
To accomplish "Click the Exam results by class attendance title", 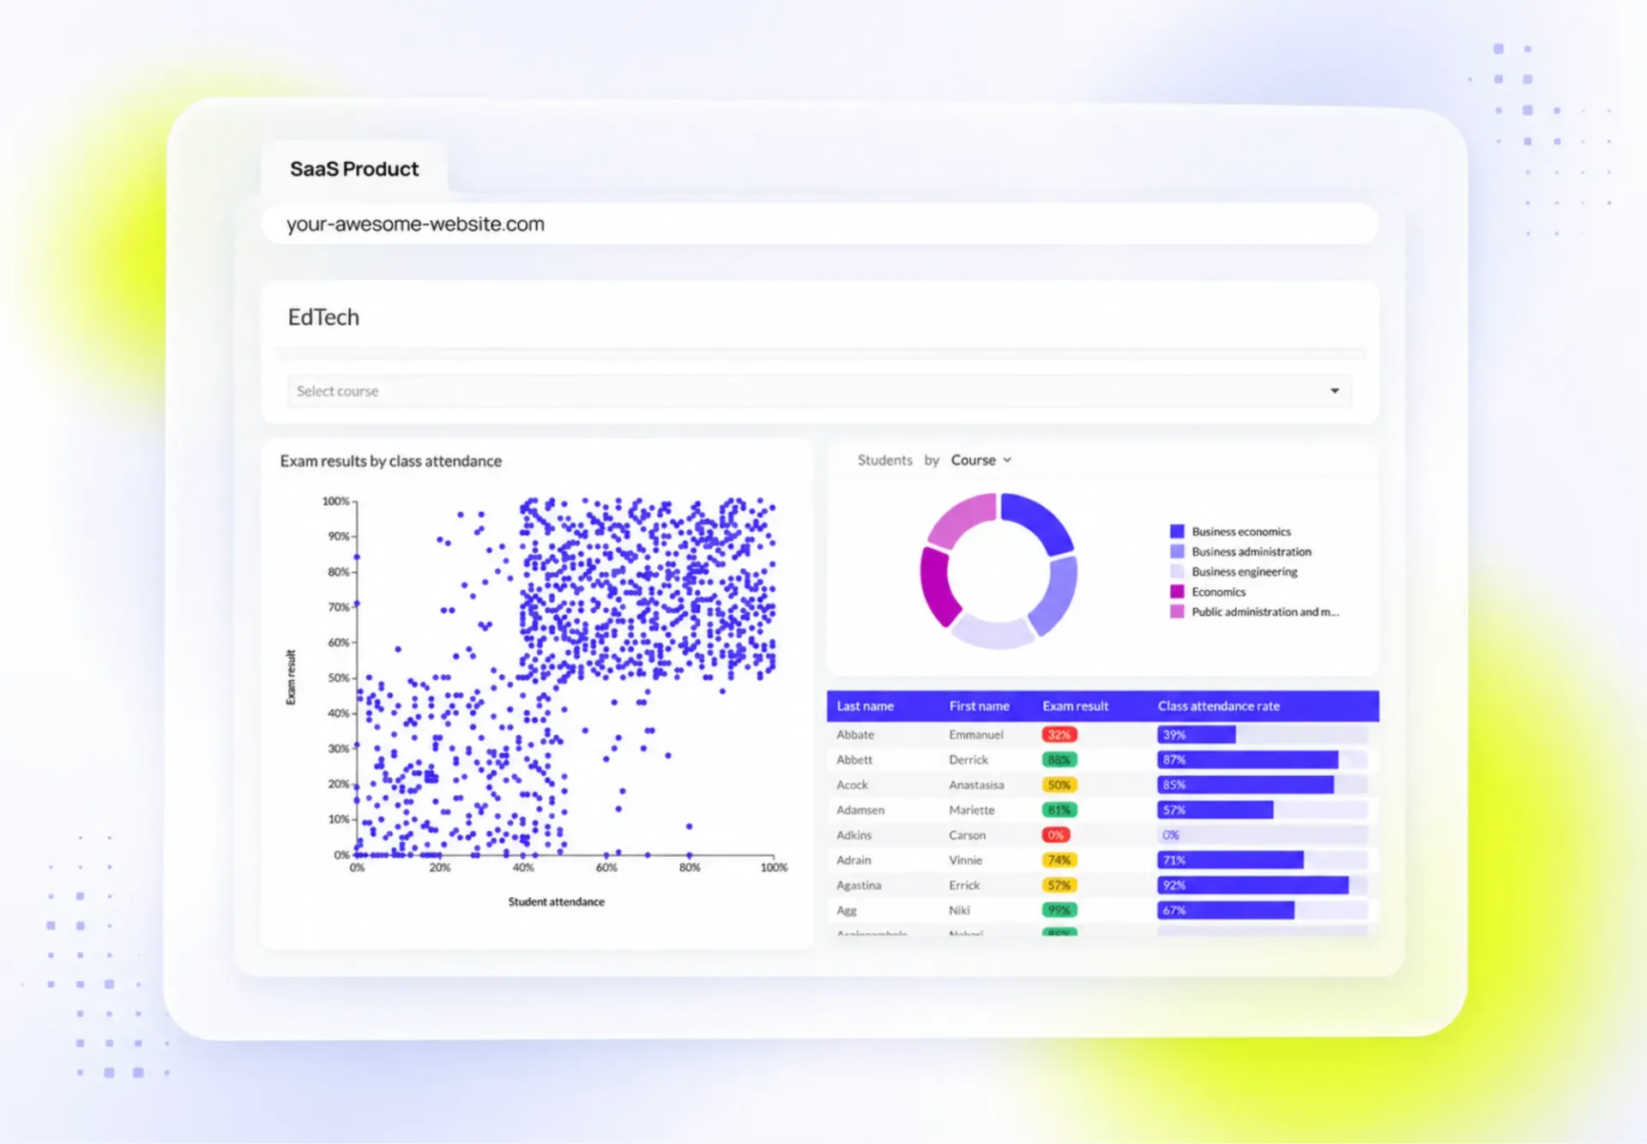I will coord(391,461).
